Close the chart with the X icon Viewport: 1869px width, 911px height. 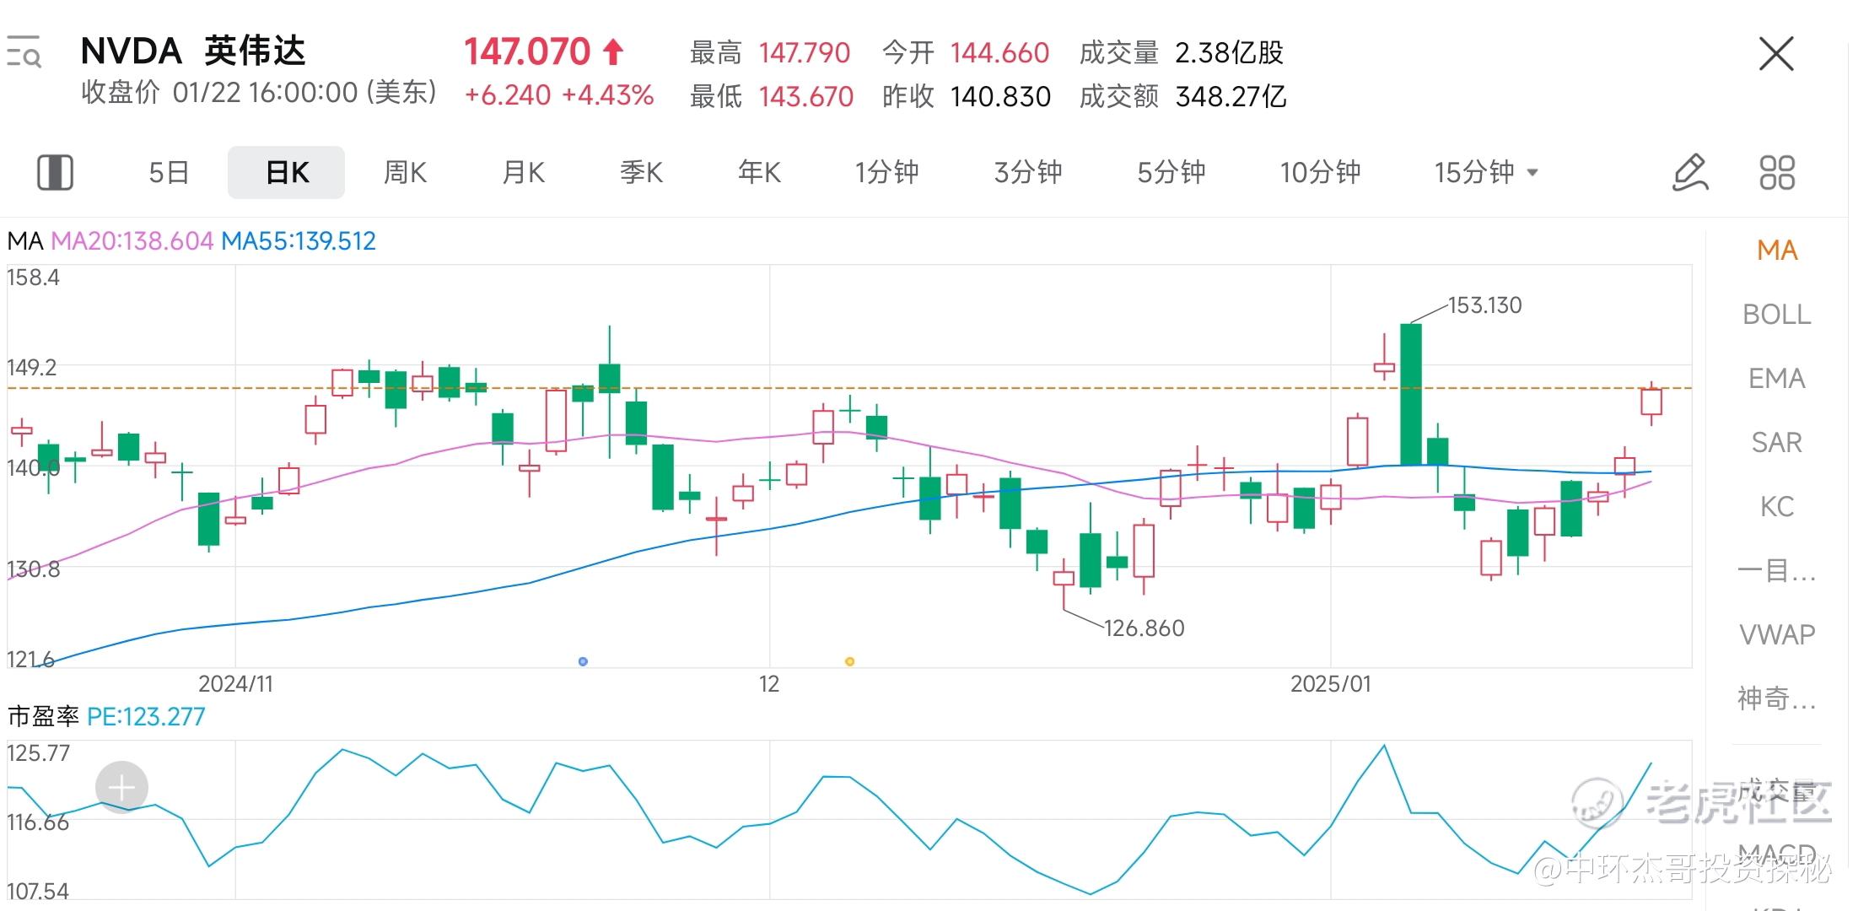pos(1776,54)
